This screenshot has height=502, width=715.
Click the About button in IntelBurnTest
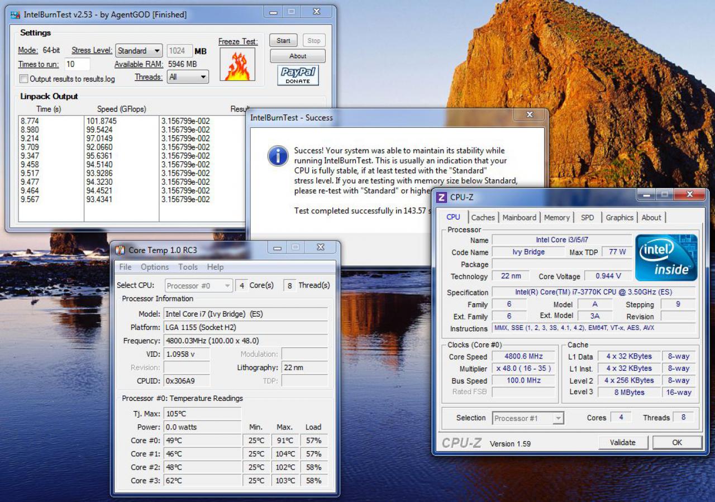pyautogui.click(x=298, y=56)
